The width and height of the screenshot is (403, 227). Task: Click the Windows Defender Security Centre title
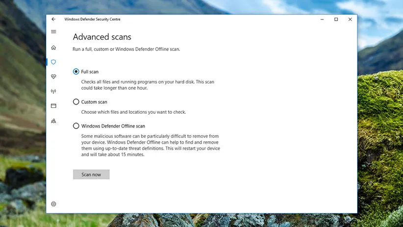(92, 19)
